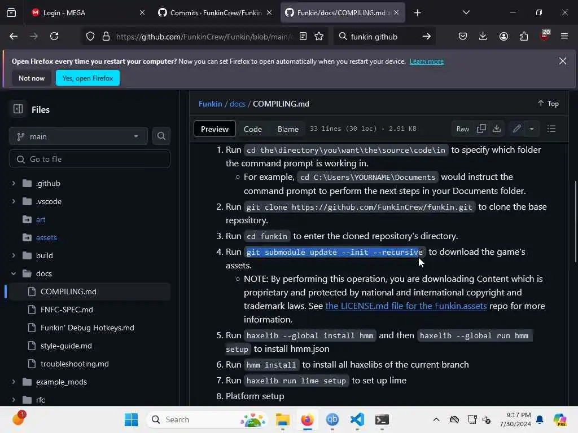
Task: Open Firefox View icon
Action: point(11,13)
